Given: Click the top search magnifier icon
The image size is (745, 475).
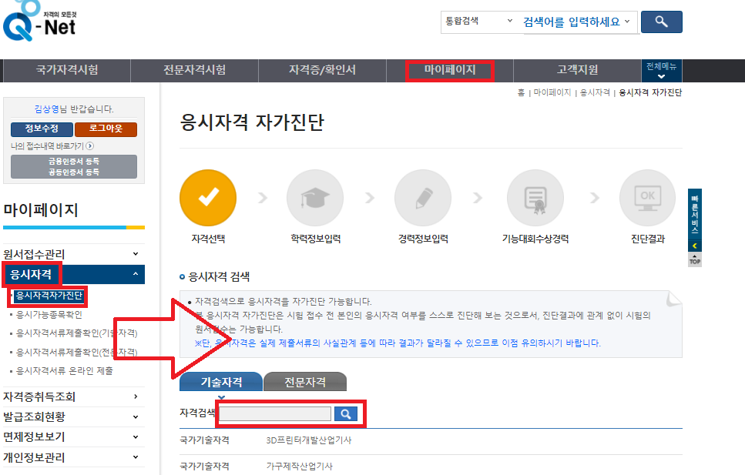Looking at the screenshot, I should pyautogui.click(x=661, y=22).
